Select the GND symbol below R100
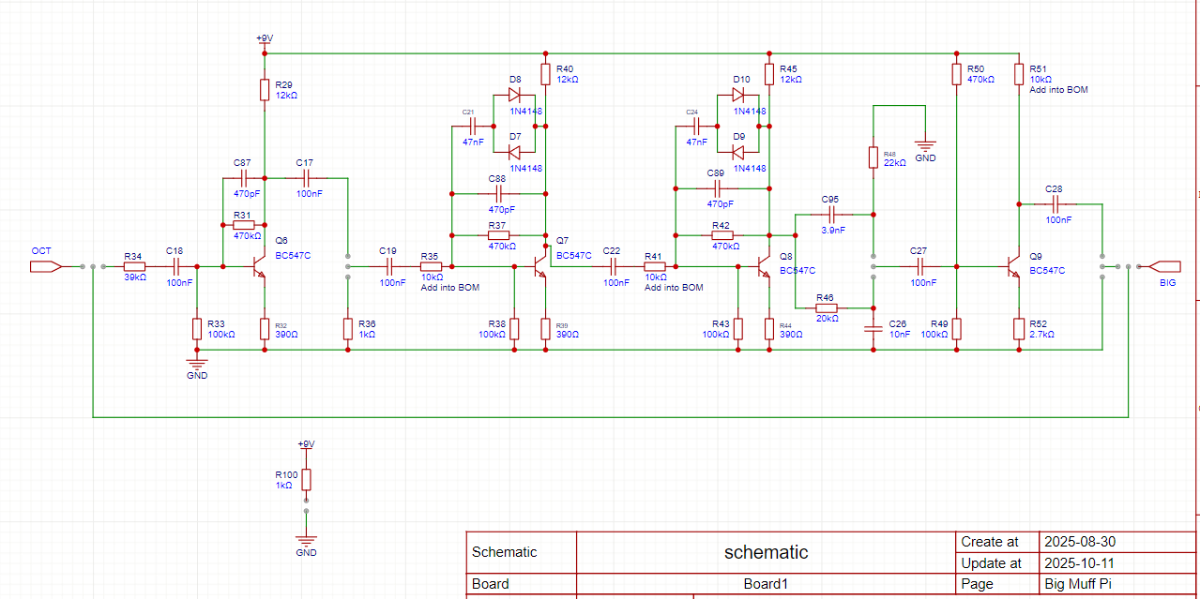This screenshot has height=599, width=1200. point(306,539)
